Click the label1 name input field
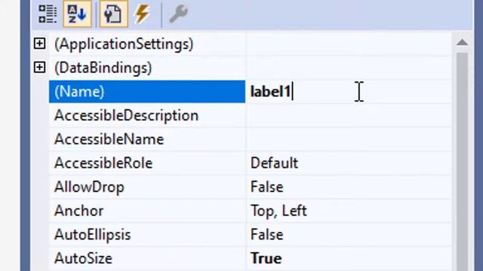 coord(348,92)
